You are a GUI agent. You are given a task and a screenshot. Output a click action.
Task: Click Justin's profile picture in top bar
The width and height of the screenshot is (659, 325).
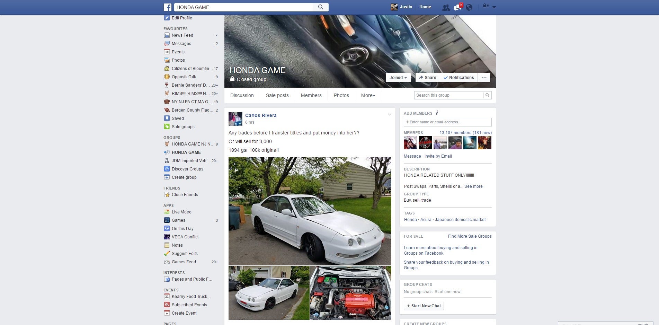[x=394, y=7]
